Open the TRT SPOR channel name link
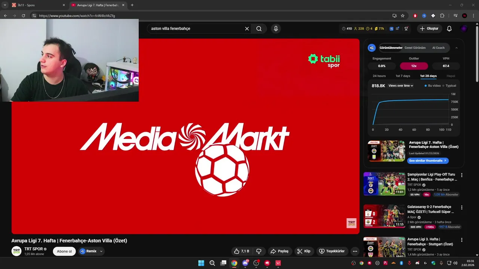 (33, 249)
